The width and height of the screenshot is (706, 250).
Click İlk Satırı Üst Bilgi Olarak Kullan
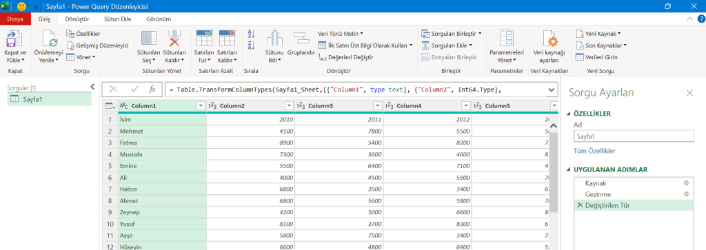365,45
